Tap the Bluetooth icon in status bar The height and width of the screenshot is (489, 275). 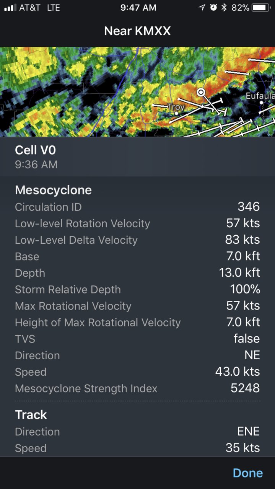coord(225,8)
